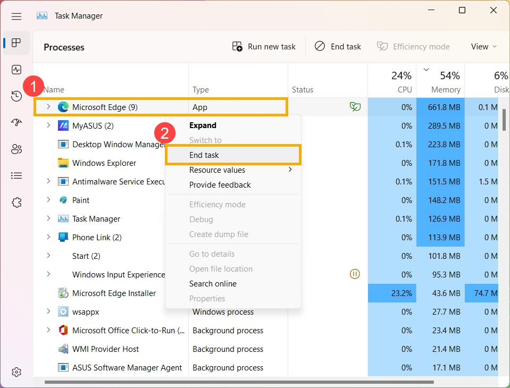This screenshot has width=510, height=388.
Task: Choose Switch to in context menu
Action: 233,140
